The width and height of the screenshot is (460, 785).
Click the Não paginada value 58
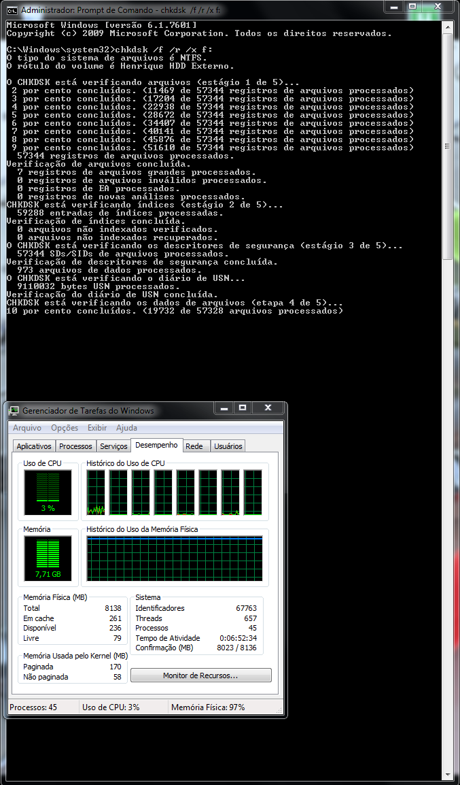[x=118, y=677]
